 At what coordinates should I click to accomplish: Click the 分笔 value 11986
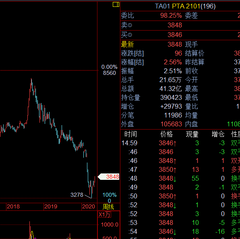coord(173,115)
